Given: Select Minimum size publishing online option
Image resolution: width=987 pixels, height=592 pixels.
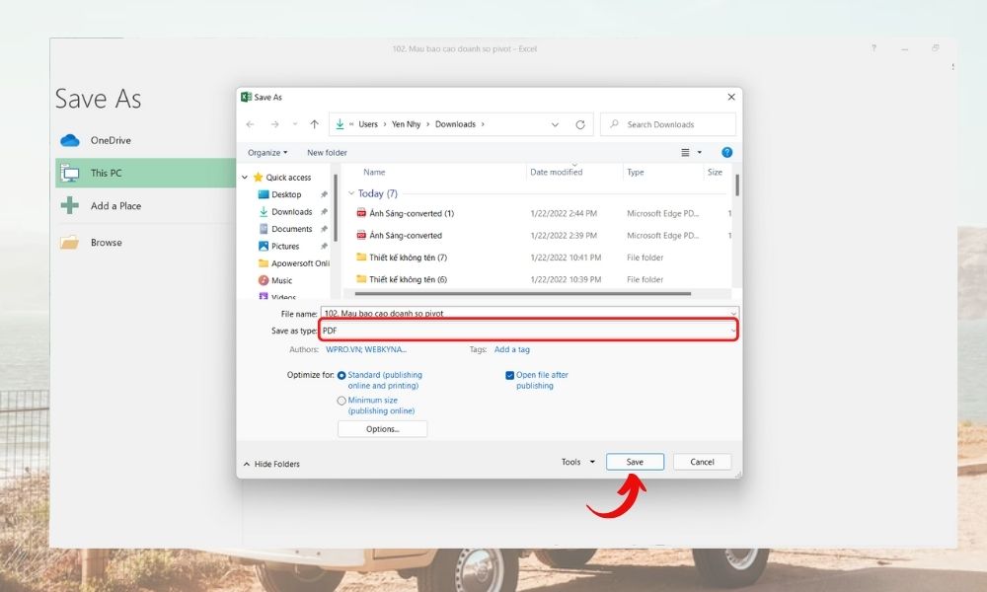Looking at the screenshot, I should (342, 401).
